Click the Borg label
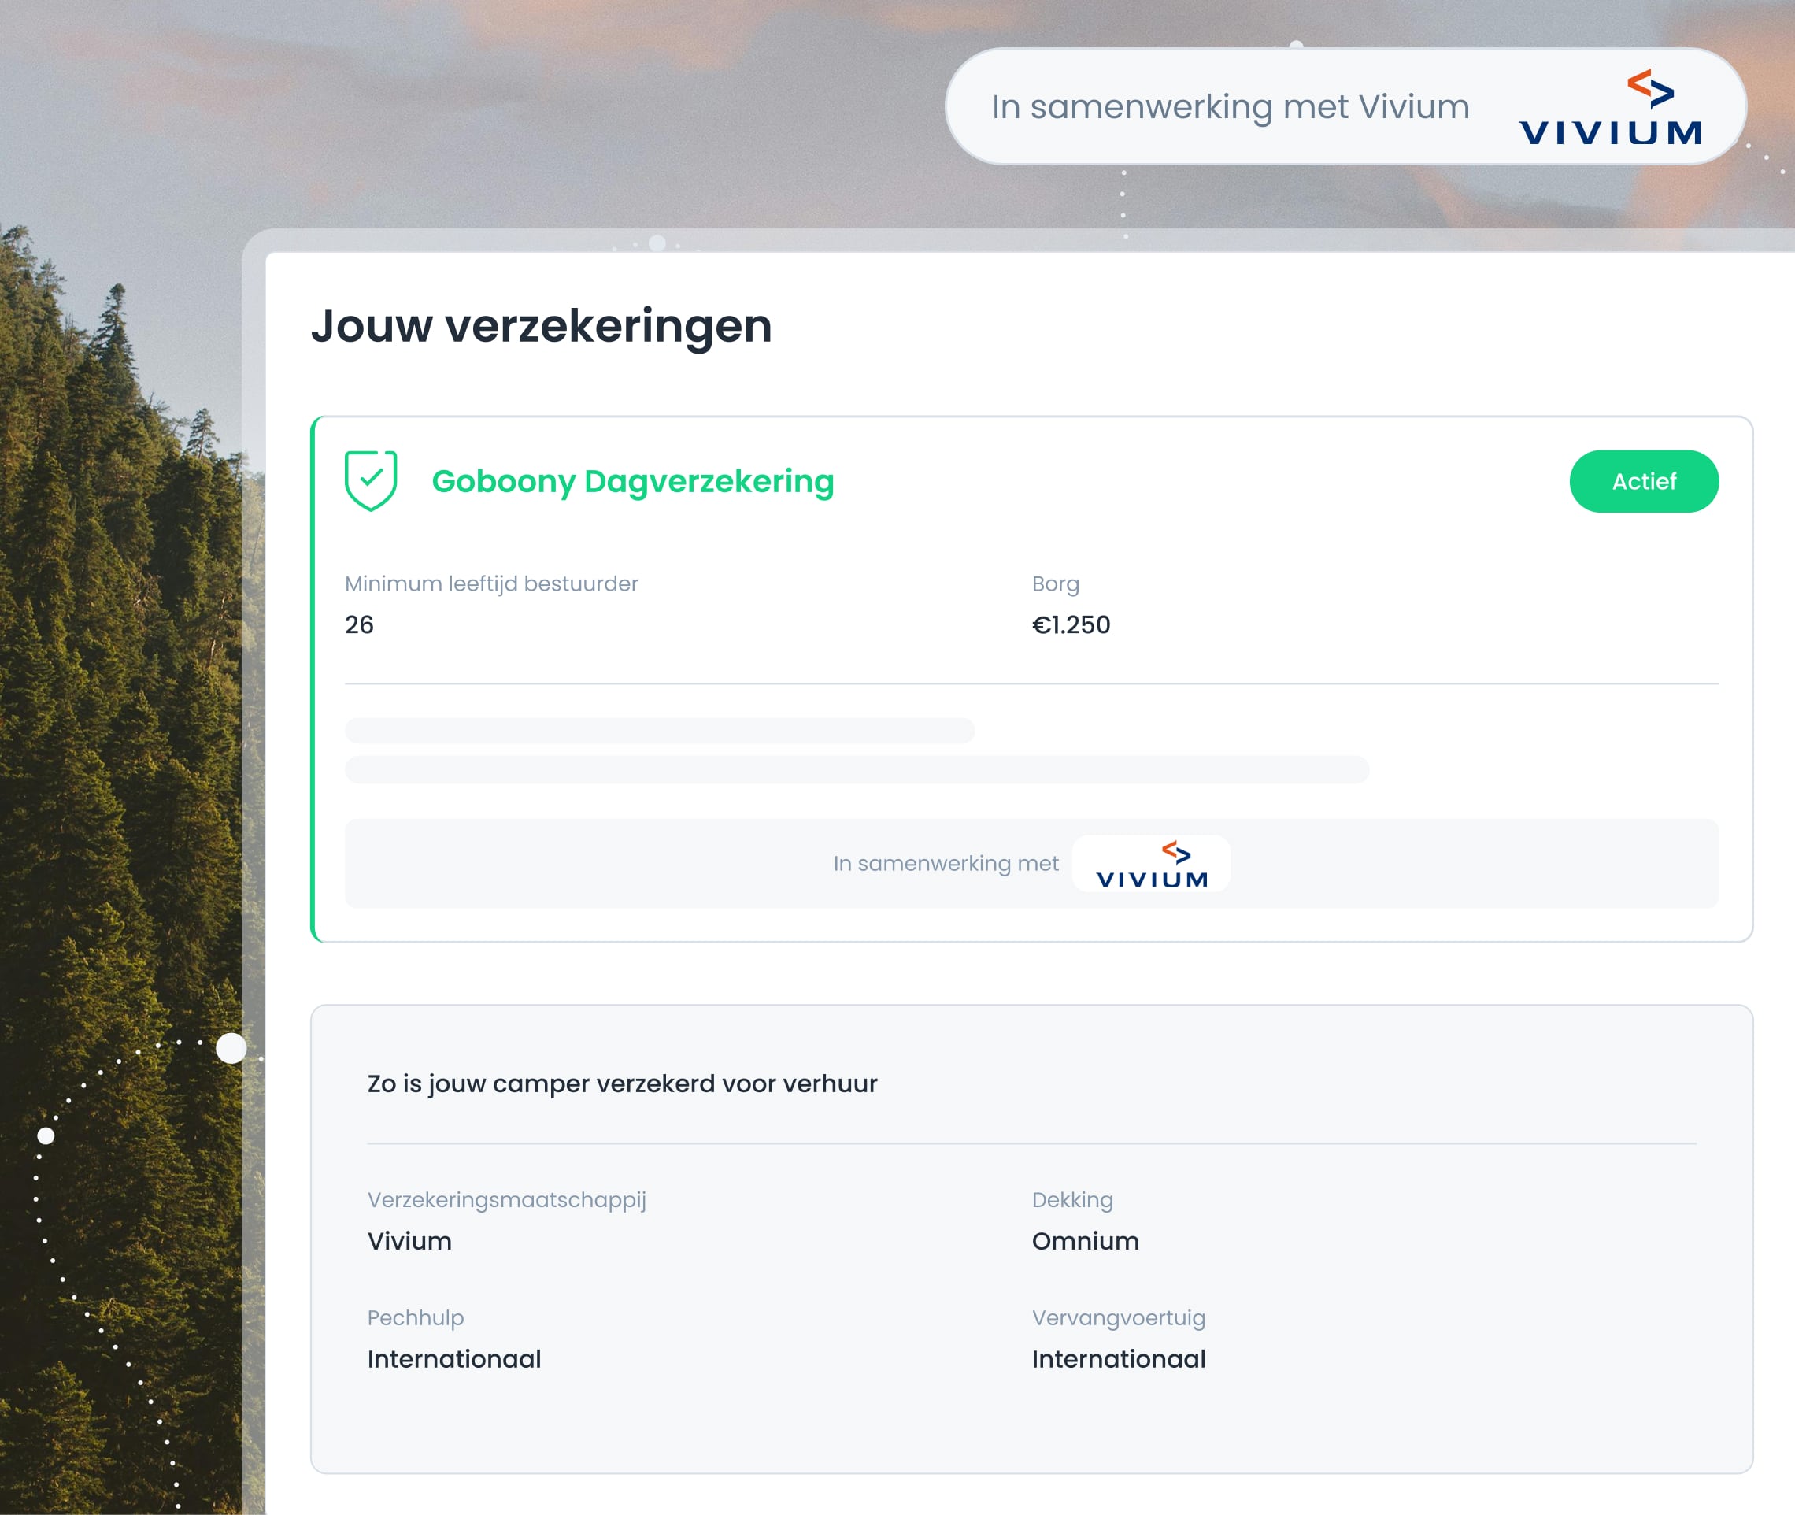 [1055, 584]
